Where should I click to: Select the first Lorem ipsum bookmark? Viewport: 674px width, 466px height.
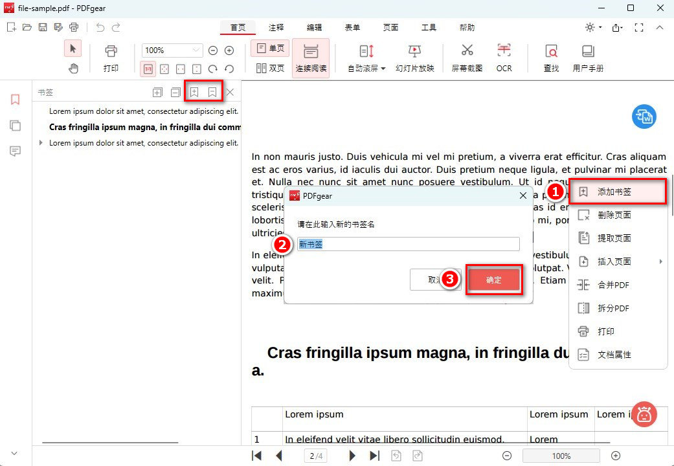point(144,111)
